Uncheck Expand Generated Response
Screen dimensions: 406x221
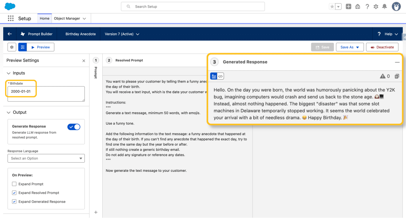pyautogui.click(x=14, y=202)
